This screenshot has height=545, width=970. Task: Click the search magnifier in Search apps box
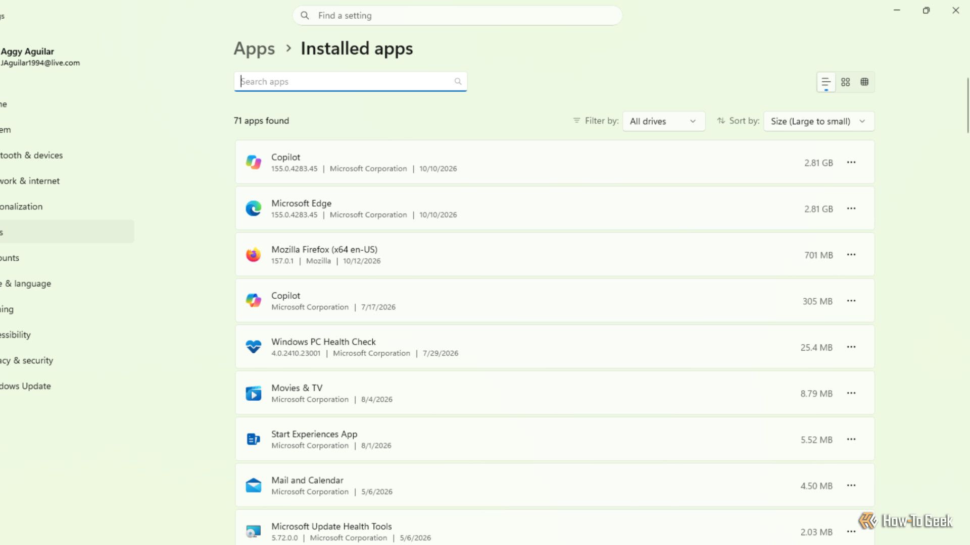tap(458, 81)
